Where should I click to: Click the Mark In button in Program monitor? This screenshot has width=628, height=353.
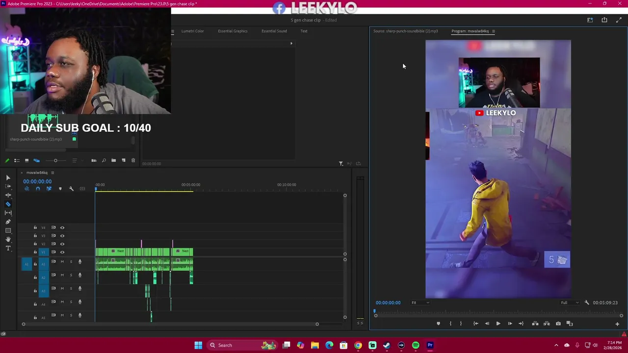coord(450,324)
